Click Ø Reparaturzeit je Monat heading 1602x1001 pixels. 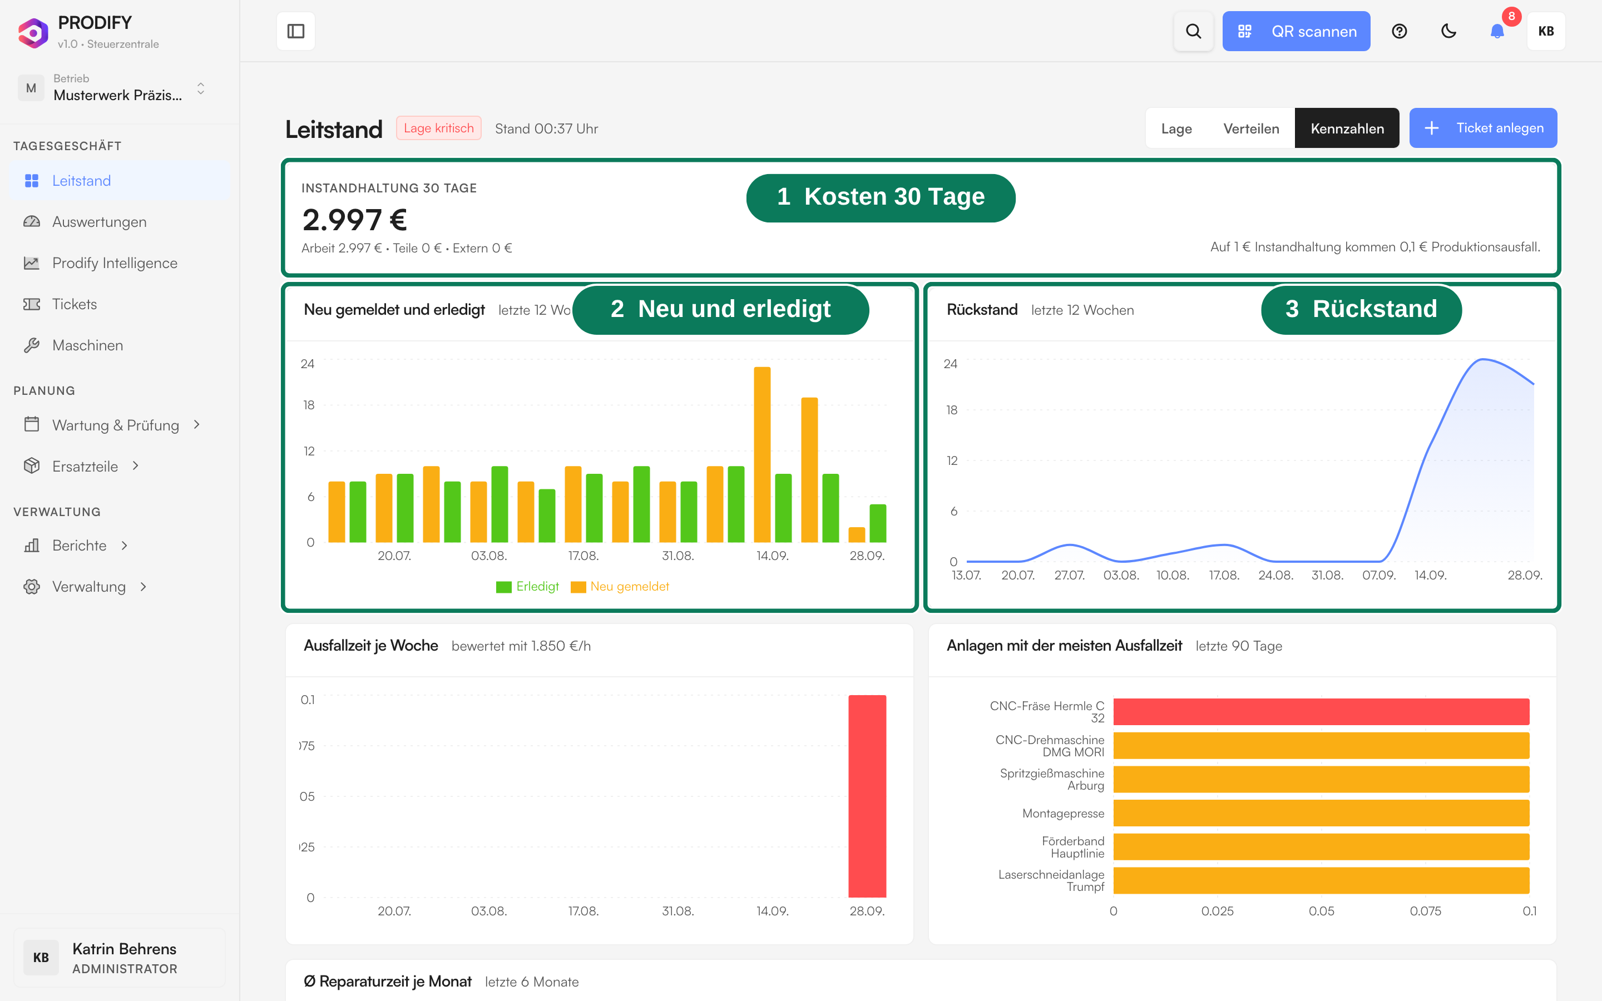point(387,981)
